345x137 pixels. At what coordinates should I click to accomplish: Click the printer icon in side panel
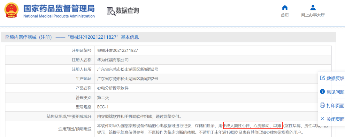click(322, 105)
